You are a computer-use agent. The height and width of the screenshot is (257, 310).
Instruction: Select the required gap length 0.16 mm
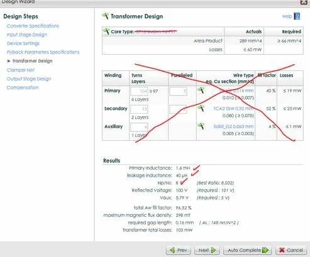coord(184,222)
